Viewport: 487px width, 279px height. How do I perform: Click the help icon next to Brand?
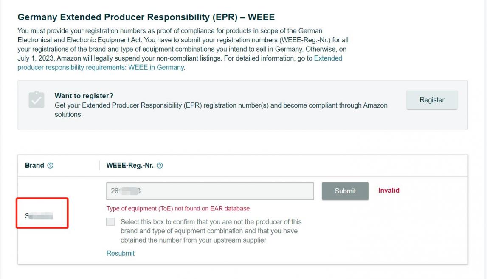[x=51, y=166]
